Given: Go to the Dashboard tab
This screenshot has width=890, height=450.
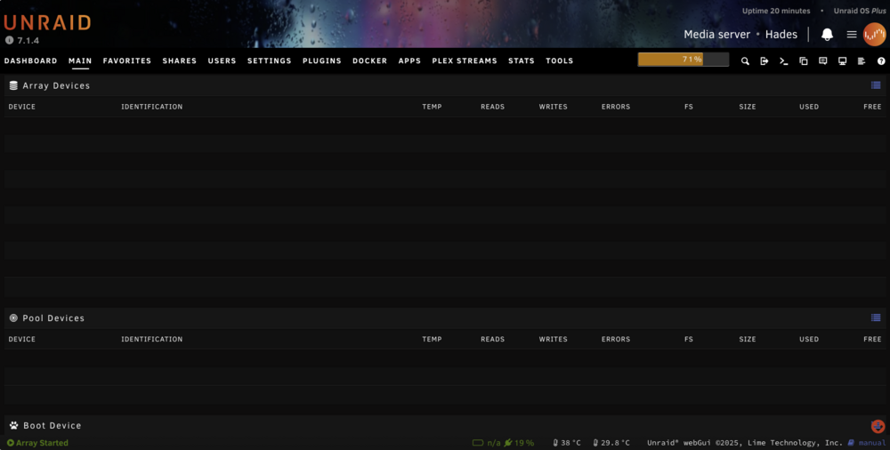Looking at the screenshot, I should click(x=30, y=60).
